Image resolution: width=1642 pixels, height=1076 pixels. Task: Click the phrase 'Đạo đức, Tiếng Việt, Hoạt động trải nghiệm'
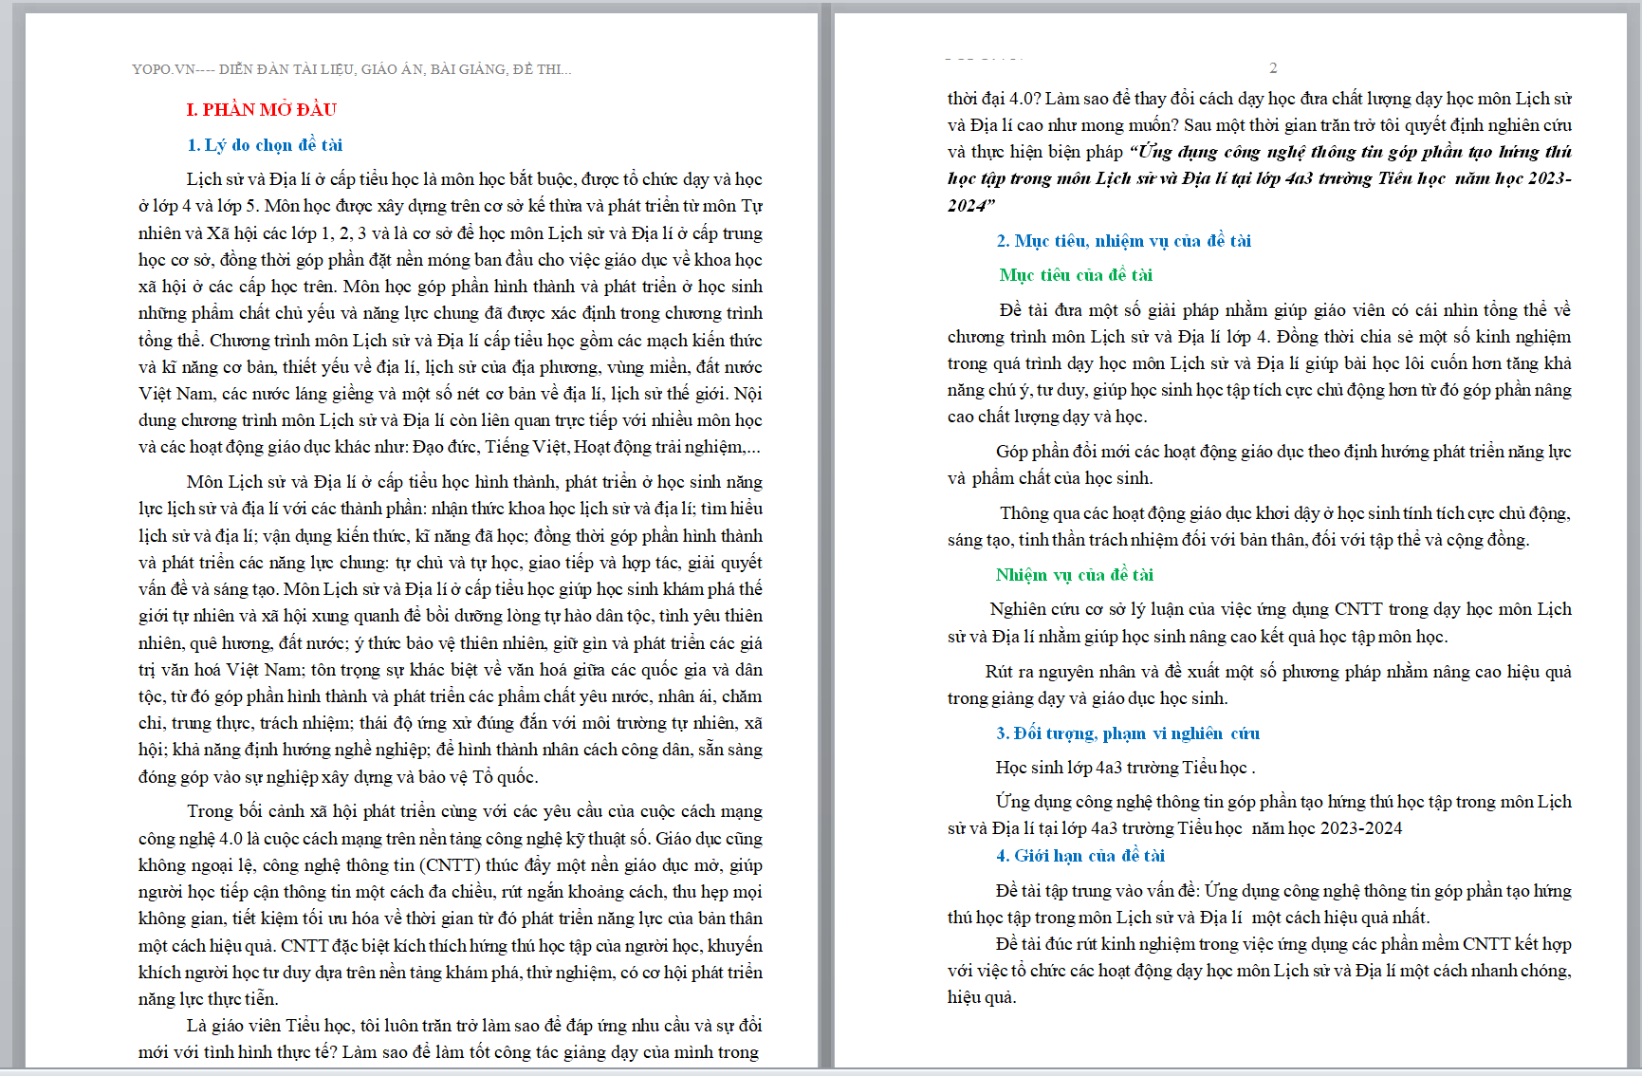579,447
